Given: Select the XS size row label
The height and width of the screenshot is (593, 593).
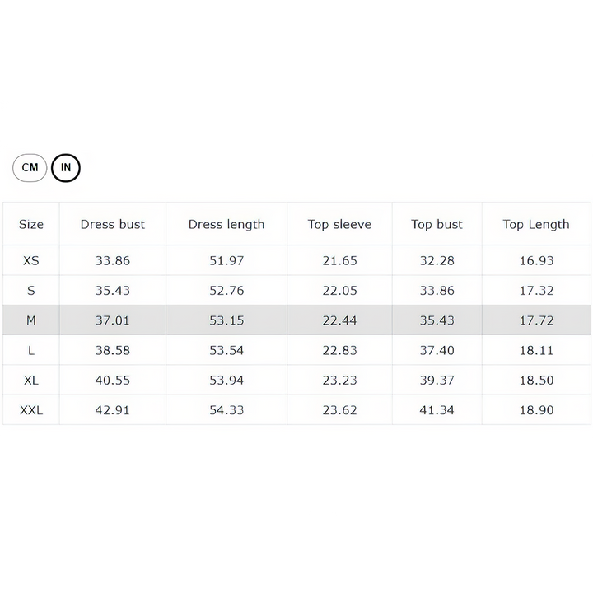Looking at the screenshot, I should (31, 261).
